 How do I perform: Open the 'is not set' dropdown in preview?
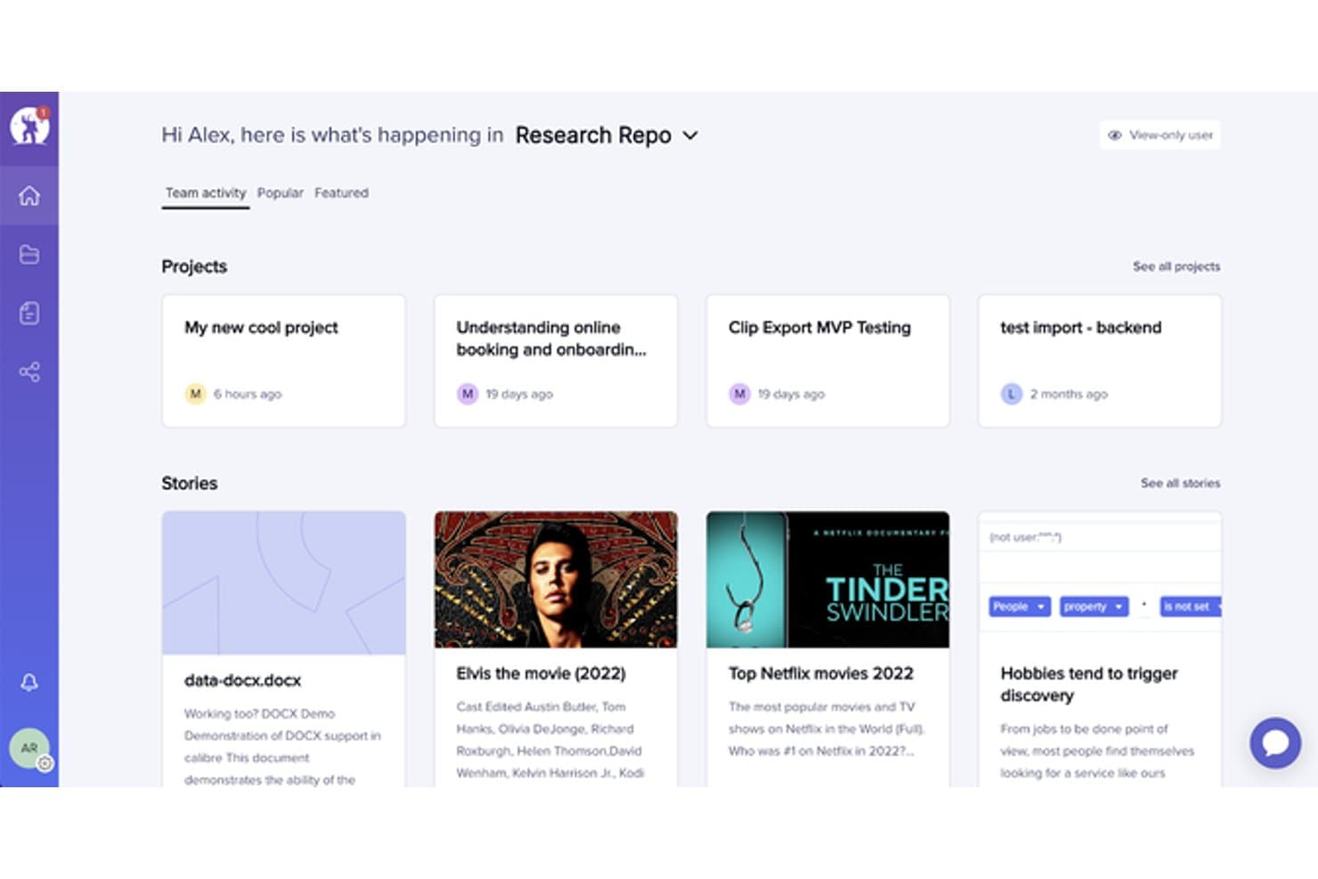1191,606
